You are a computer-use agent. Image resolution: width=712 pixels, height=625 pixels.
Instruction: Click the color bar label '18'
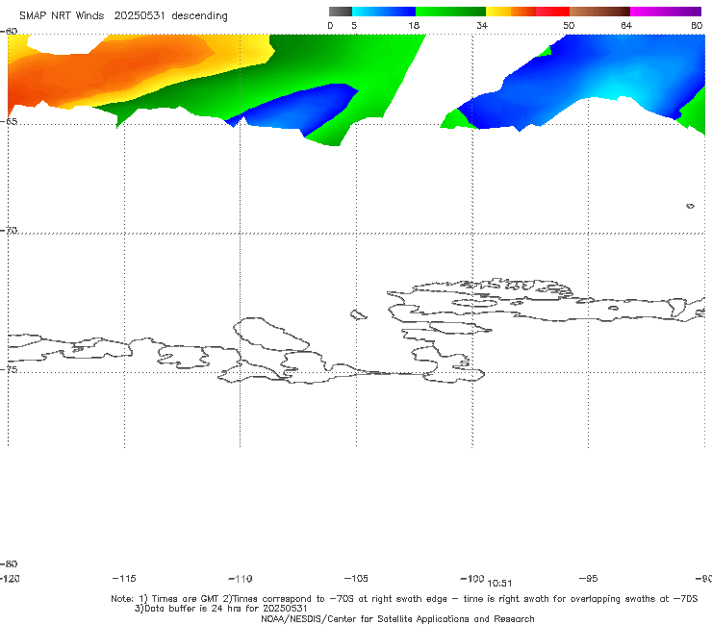click(414, 25)
